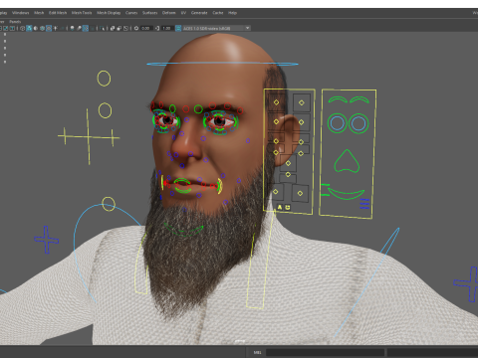The image size is (478, 358).
Task: Open the viewport Panels menu
Action: tap(15, 22)
